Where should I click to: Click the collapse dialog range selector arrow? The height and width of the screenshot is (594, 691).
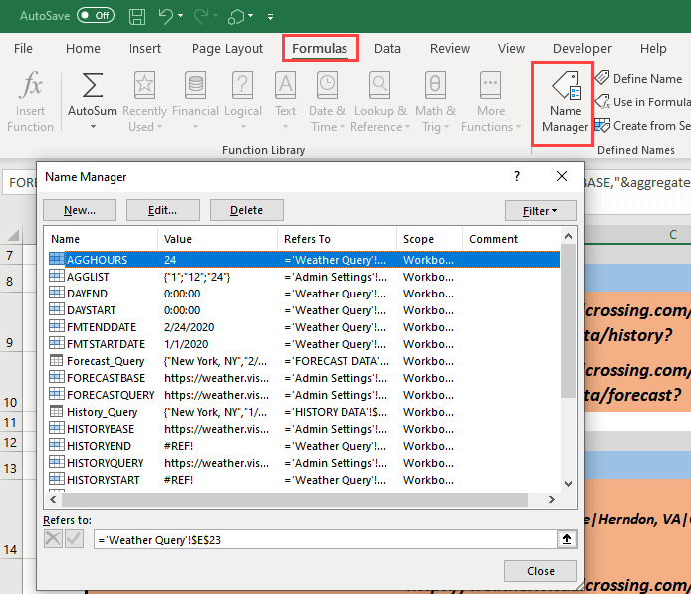click(x=566, y=539)
